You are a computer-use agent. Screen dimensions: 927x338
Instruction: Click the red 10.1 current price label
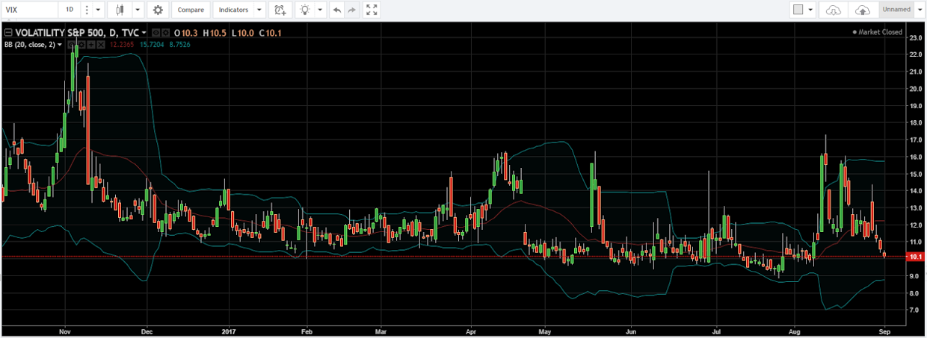pos(916,257)
